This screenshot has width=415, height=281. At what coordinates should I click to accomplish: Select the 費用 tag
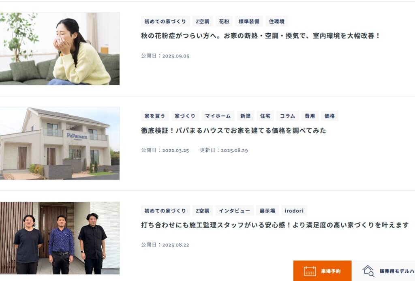310,116
